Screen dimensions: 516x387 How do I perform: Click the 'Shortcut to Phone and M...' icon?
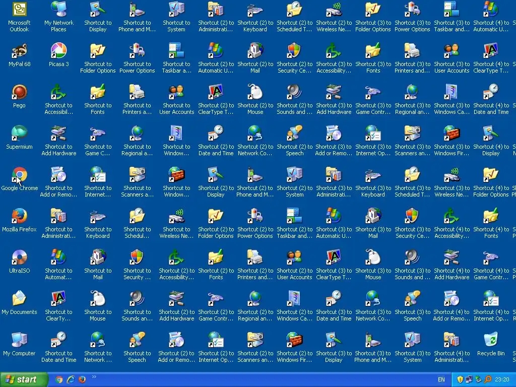coord(137,9)
